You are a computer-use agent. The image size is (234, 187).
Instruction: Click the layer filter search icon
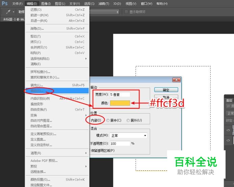point(228,106)
